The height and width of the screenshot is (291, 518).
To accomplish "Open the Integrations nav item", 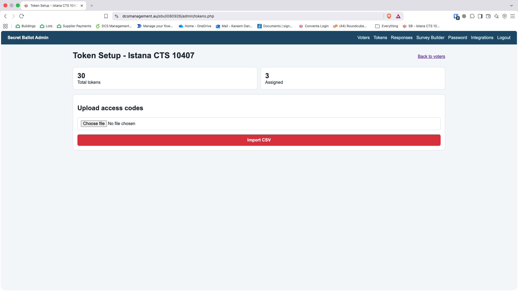I will pyautogui.click(x=482, y=38).
